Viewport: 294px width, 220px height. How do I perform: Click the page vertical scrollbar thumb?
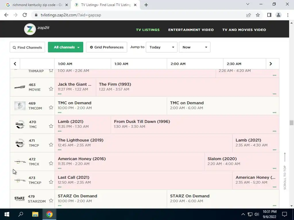(x=291, y=123)
